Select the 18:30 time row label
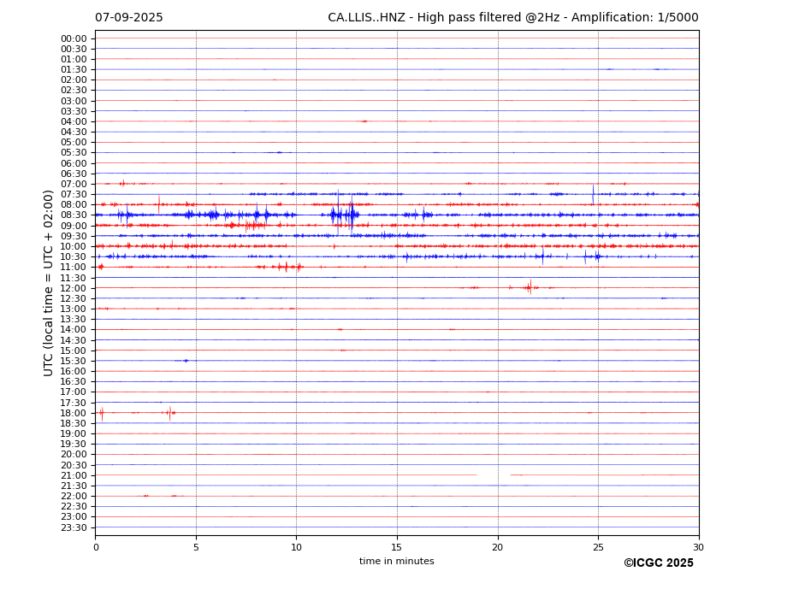The height and width of the screenshot is (595, 793). click(74, 424)
